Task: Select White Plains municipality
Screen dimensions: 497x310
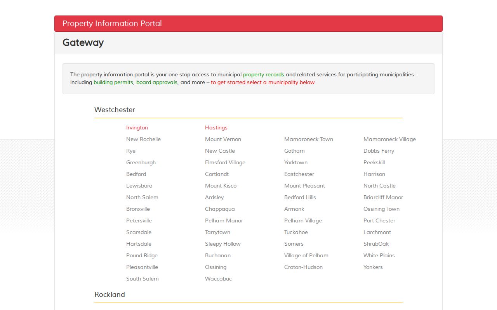Action: click(x=379, y=255)
